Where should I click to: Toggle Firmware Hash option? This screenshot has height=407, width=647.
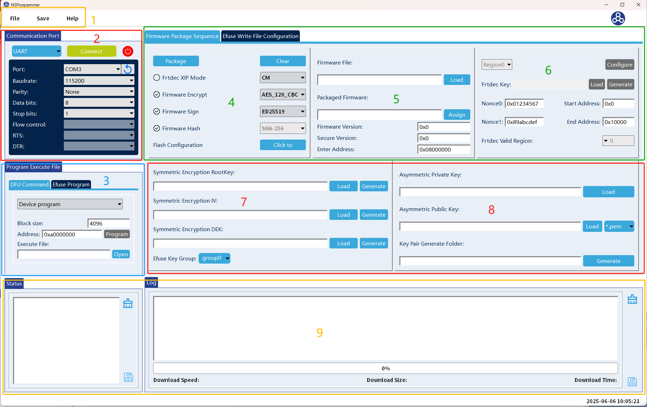[157, 128]
